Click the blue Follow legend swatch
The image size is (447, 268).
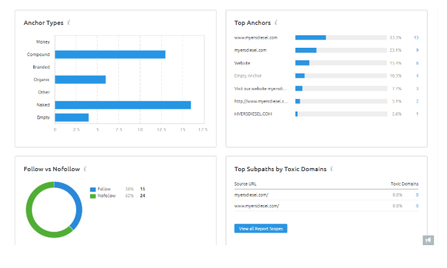pos(93,189)
